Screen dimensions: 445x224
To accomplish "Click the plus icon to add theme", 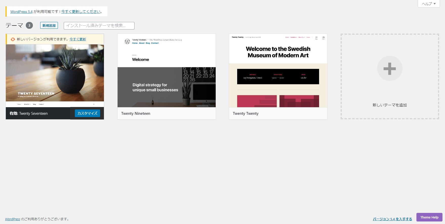I will click(390, 68).
